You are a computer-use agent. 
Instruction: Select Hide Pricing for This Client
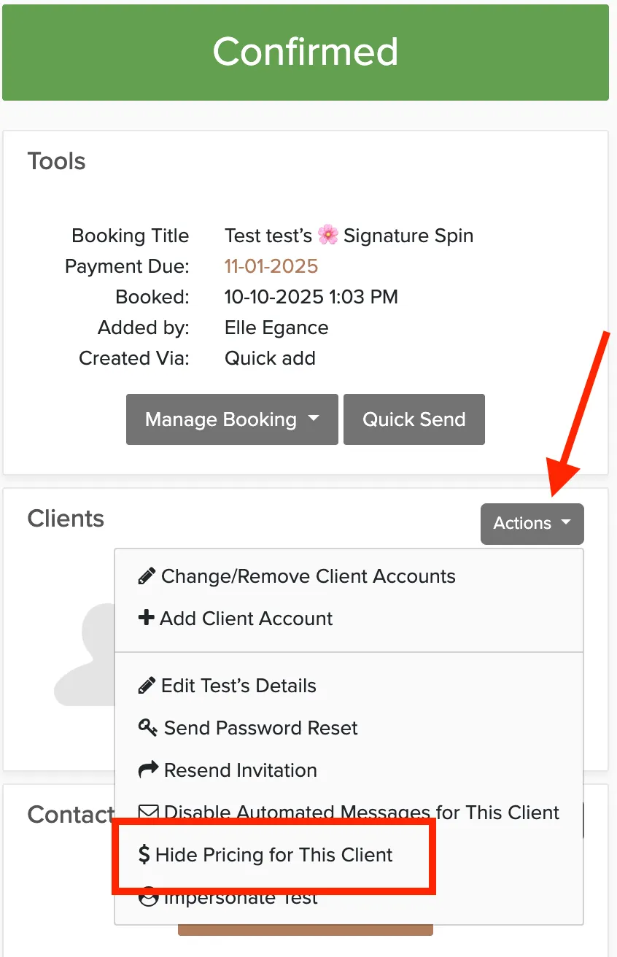pyautogui.click(x=265, y=855)
